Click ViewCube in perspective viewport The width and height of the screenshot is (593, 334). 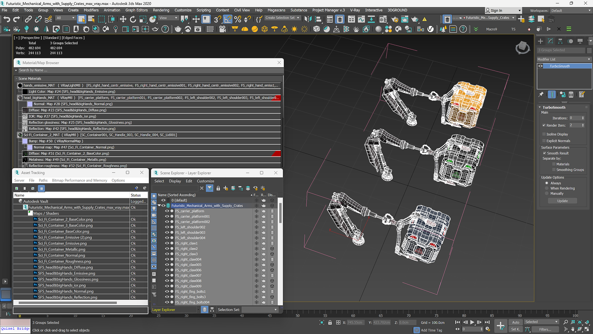click(x=522, y=48)
